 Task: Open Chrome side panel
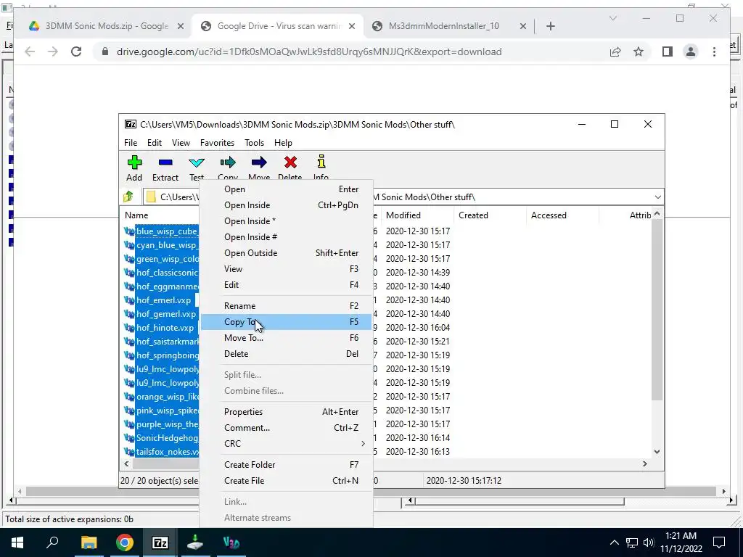(x=668, y=51)
